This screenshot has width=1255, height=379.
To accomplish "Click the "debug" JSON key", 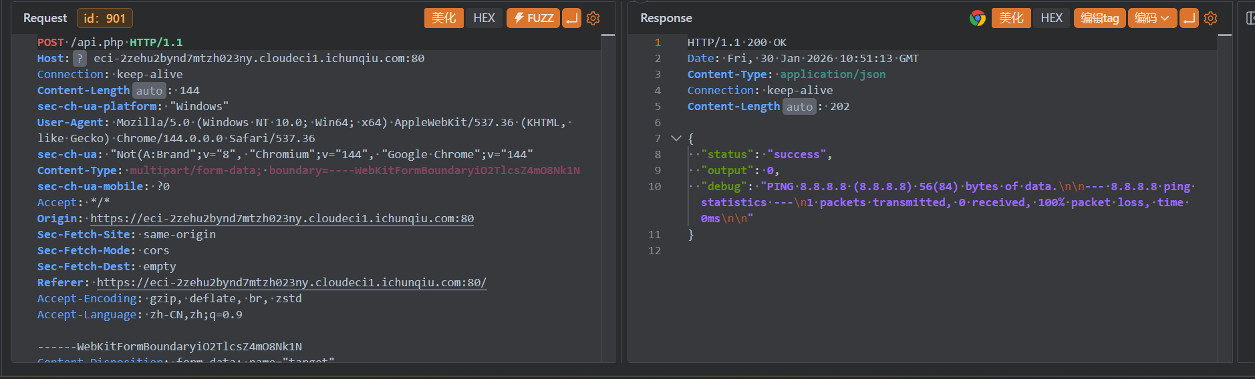I will pos(724,187).
